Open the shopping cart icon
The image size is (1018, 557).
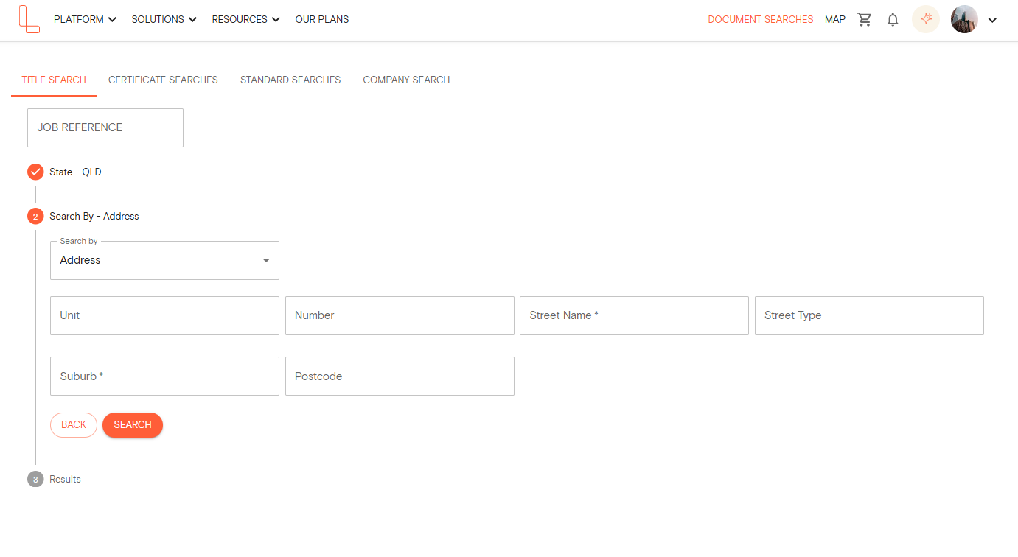coord(865,20)
